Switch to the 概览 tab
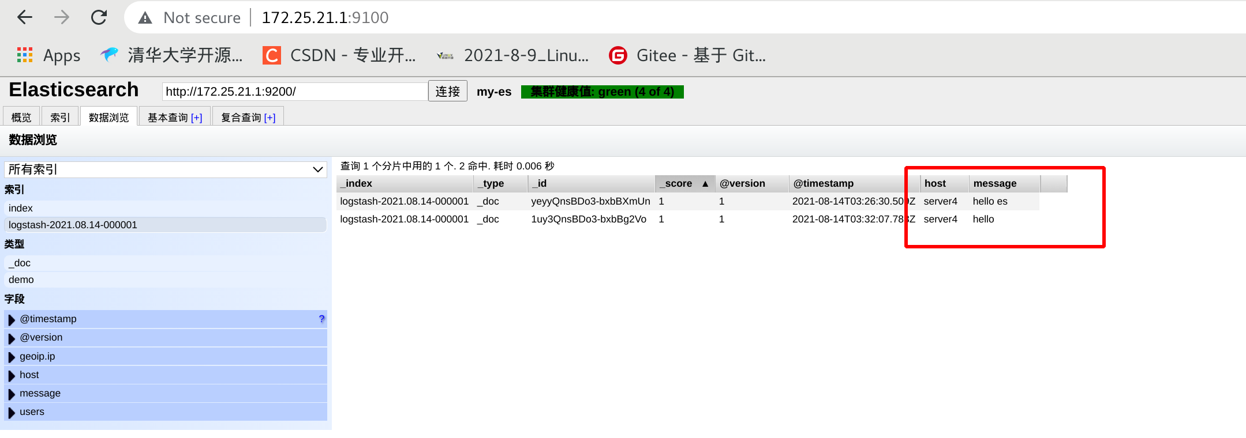Viewport: 1246px width, 438px height. (21, 117)
